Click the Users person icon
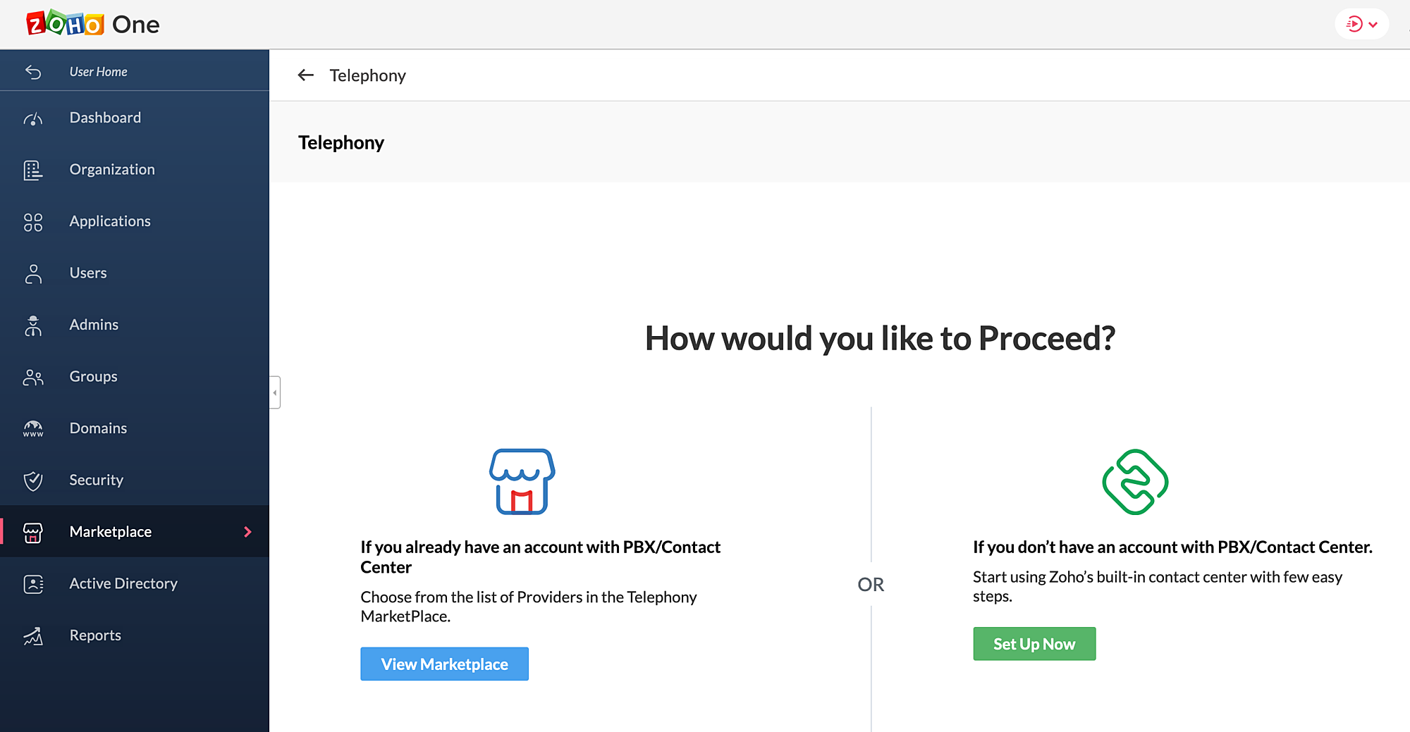The width and height of the screenshot is (1410, 732). [33, 273]
